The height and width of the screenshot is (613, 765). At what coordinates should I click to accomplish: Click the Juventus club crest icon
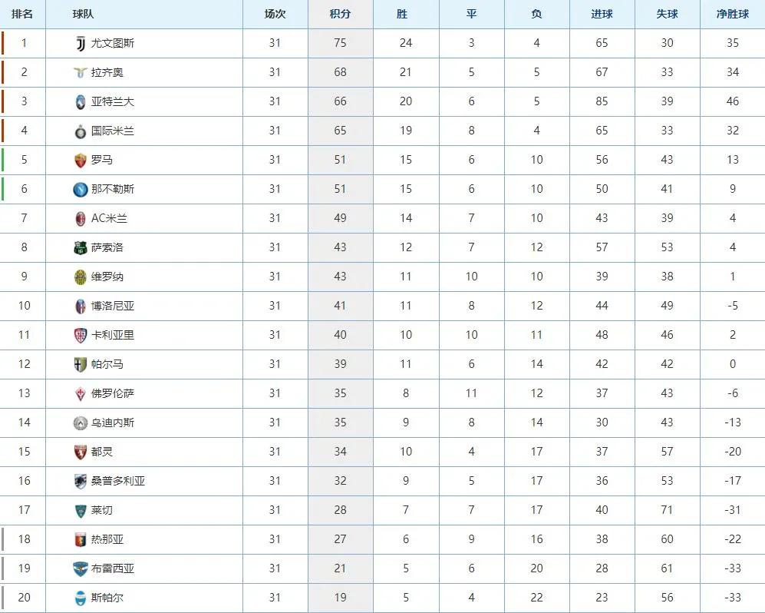(x=81, y=44)
